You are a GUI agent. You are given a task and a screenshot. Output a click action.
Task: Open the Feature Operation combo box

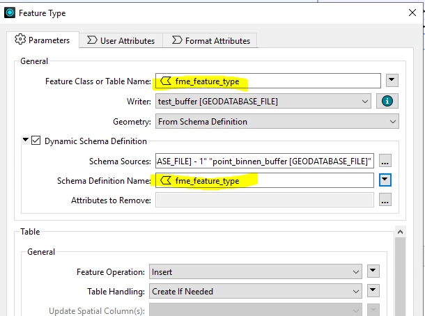coord(255,271)
